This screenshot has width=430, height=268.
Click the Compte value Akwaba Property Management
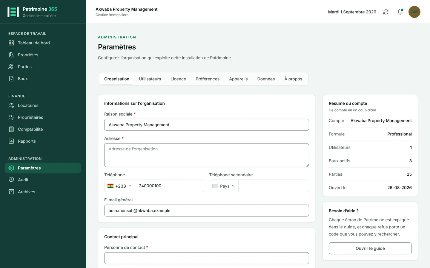(381, 121)
